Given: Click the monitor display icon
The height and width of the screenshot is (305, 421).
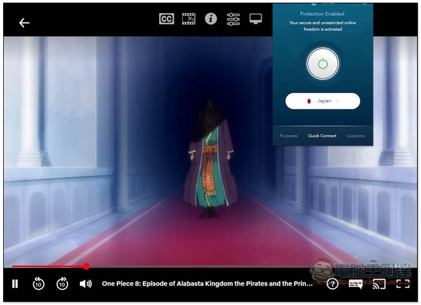Looking at the screenshot, I should coord(256,19).
